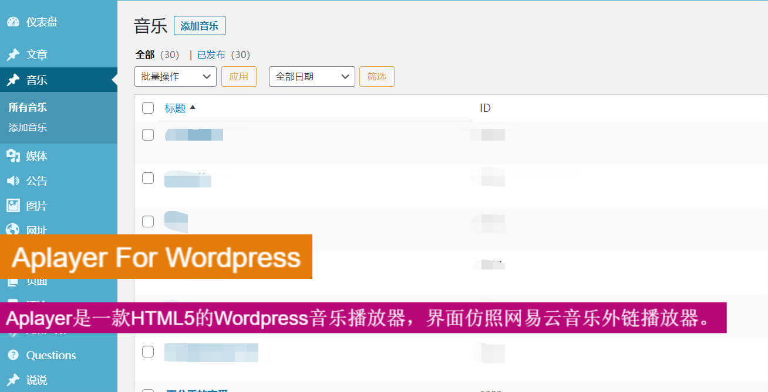Click the 公告 speaker icon
The image size is (768, 392).
(x=15, y=180)
